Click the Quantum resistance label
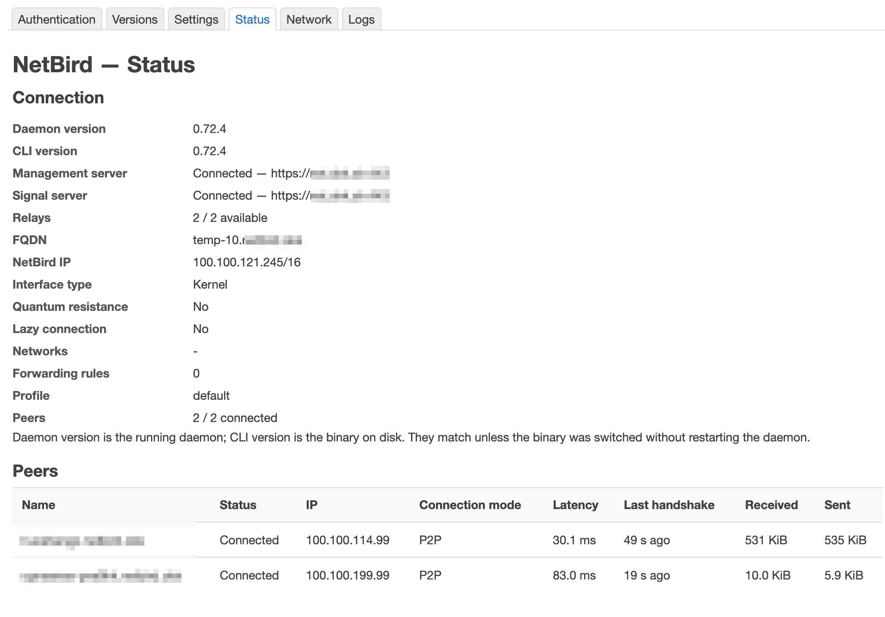Screen dimensions: 885x617 70,307
